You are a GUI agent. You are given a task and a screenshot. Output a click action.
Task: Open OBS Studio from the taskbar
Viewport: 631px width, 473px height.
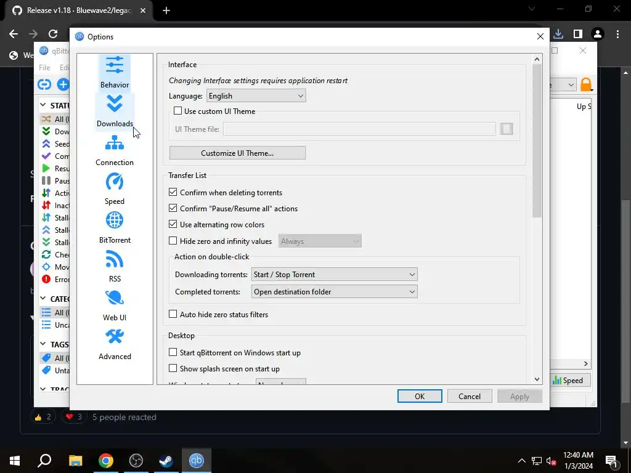[x=136, y=461]
